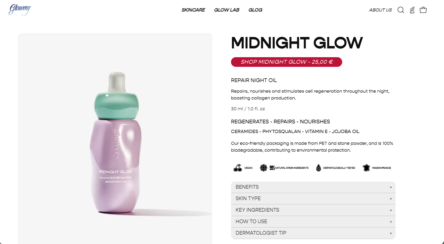Open the search magnifier icon
Screen dimensions: 444x244
(x=401, y=10)
